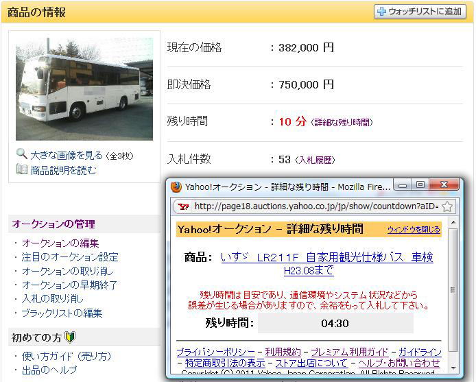Click the popup vertical scrollbar thumb
The width and height of the screenshot is (476, 382).
[453, 290]
